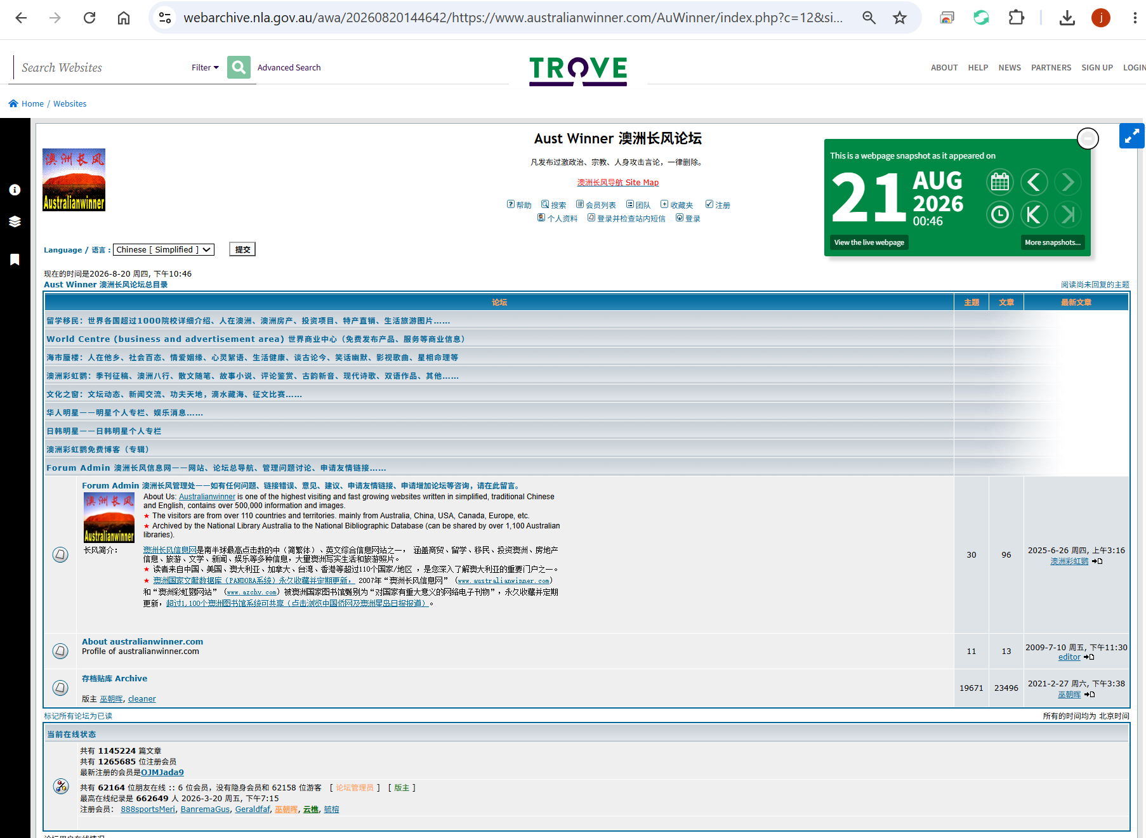View site information in the address bar

pyautogui.click(x=165, y=18)
